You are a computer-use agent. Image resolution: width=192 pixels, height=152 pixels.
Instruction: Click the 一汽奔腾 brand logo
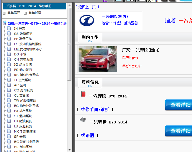87,21
